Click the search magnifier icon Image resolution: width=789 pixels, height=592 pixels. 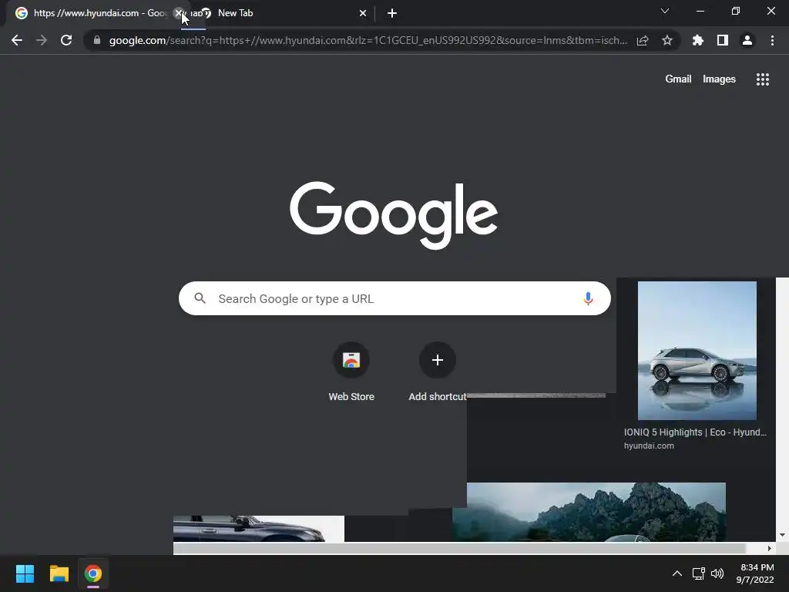[200, 298]
